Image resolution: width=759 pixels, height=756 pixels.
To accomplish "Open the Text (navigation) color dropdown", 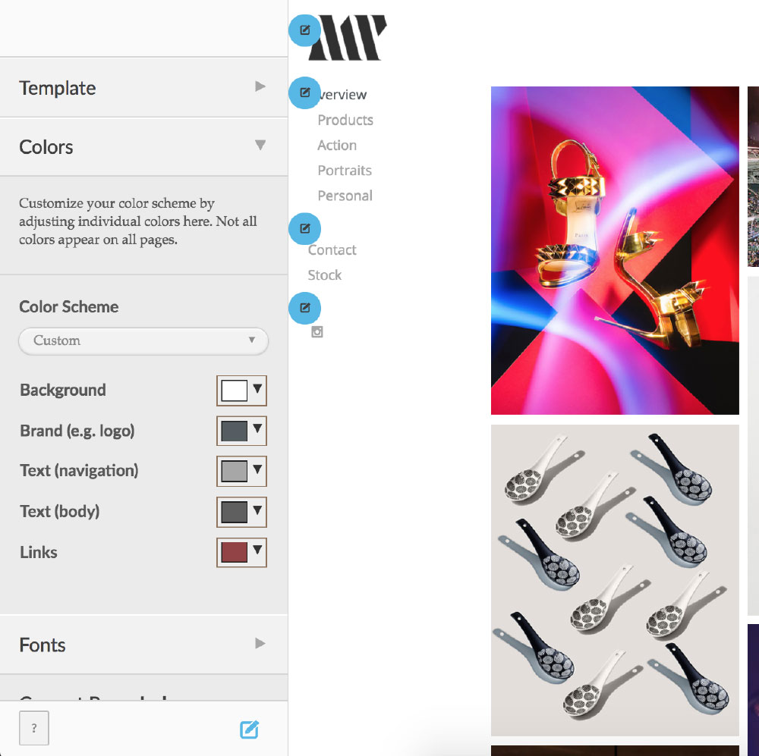I will click(x=241, y=471).
